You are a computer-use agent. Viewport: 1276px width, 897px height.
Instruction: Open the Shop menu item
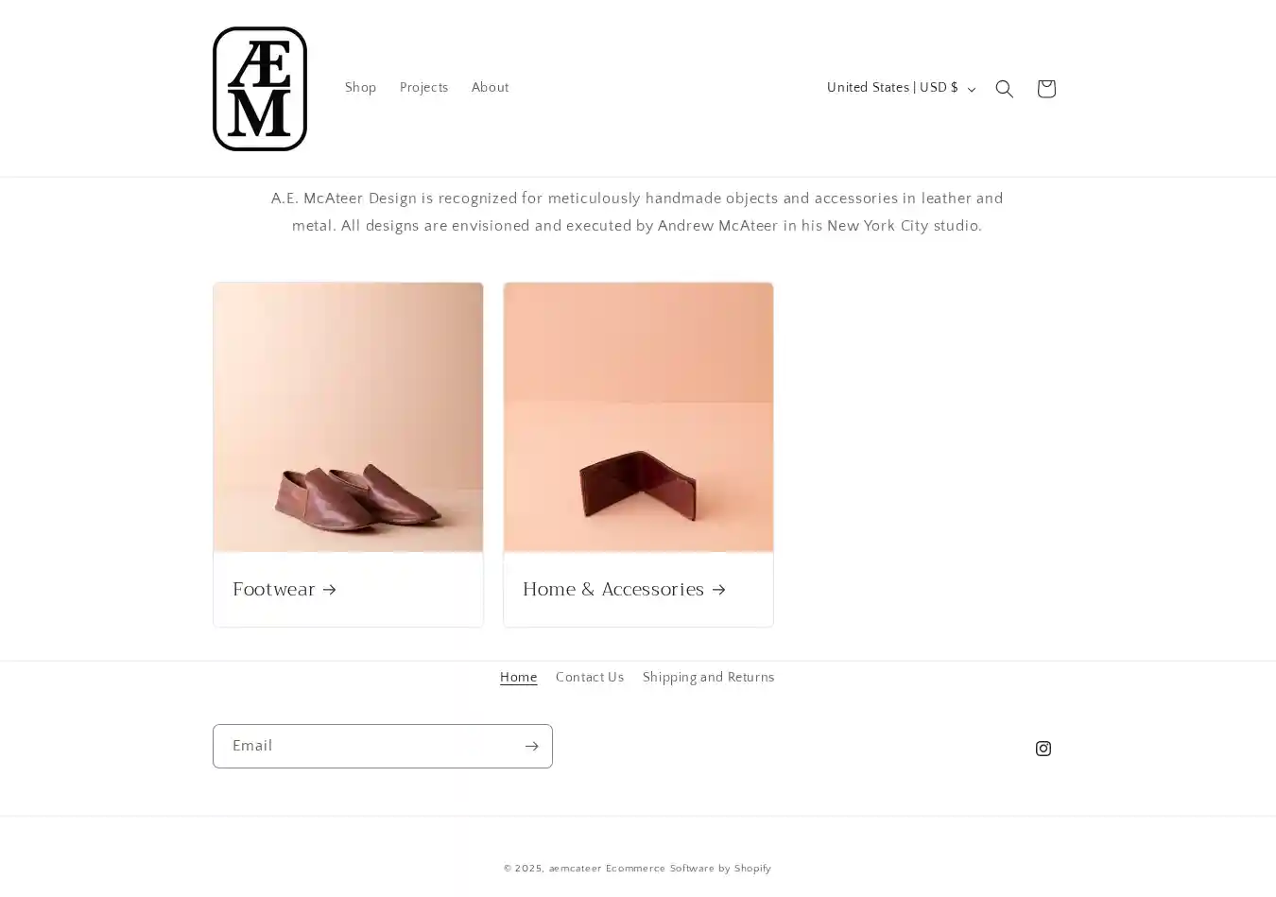[x=360, y=88]
